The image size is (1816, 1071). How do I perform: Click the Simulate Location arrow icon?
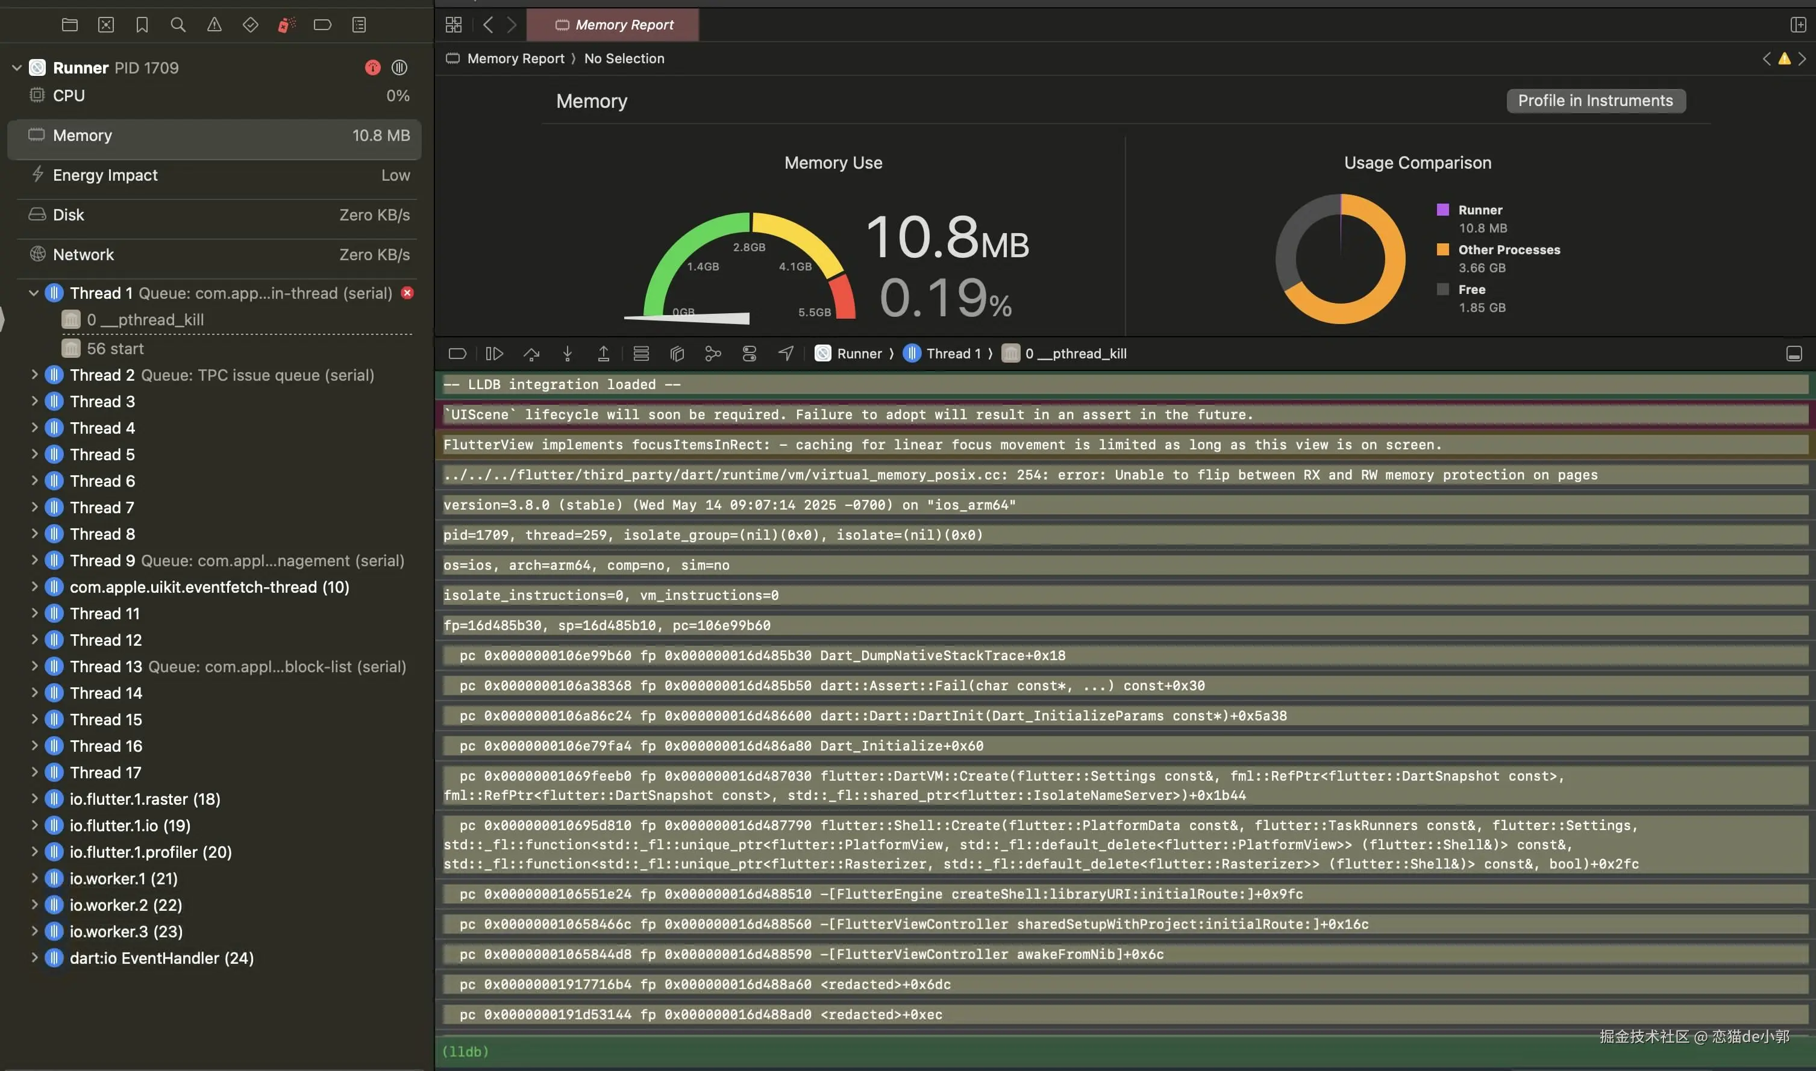pos(785,354)
